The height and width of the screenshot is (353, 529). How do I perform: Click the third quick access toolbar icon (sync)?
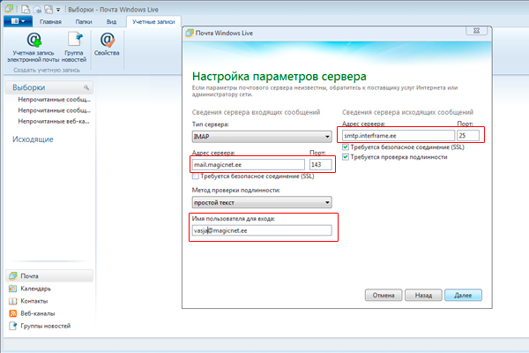point(48,9)
